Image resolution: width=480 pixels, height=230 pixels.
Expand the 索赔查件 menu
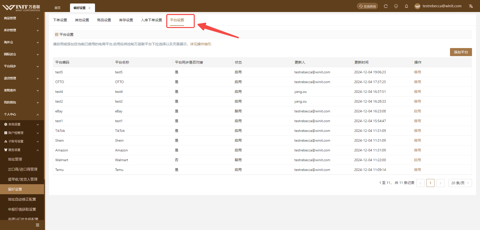pos(22,90)
